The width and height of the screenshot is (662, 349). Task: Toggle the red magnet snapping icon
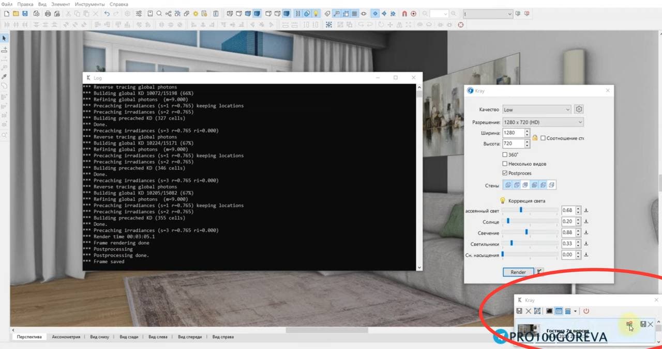click(x=404, y=13)
